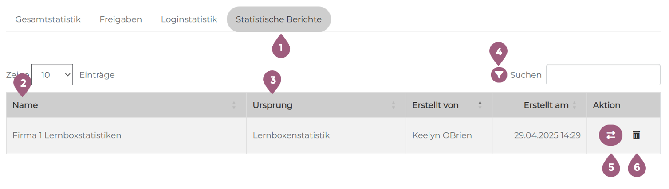Screen dimensions: 669x189
Task: Switch to the Gesamtstatistik tab
Action: pyautogui.click(x=48, y=19)
